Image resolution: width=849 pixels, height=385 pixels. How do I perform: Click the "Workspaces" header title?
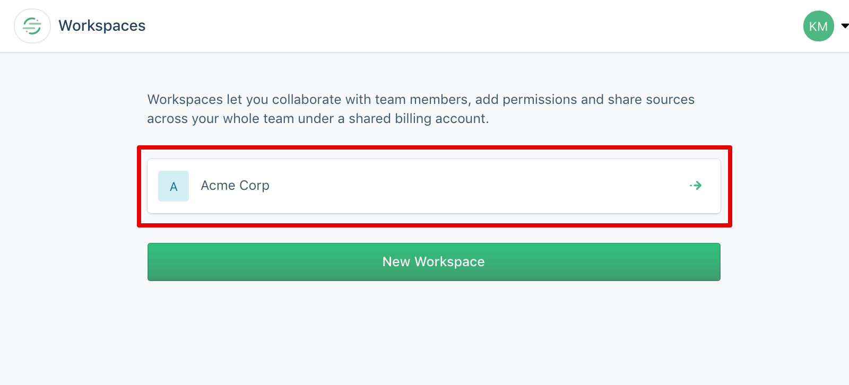(x=102, y=26)
